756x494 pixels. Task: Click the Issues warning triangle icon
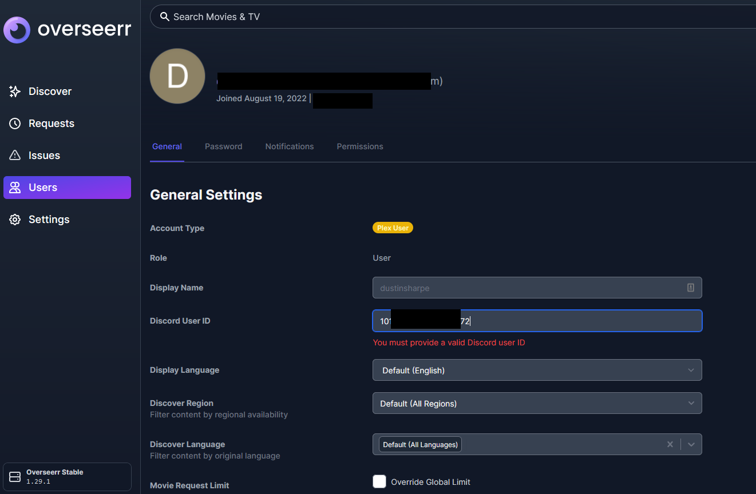tap(15, 155)
